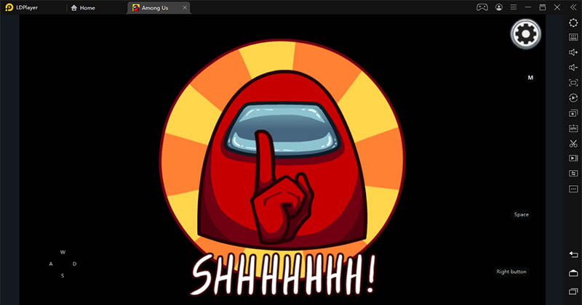
Task: Start the video recorder icon in sidebar
Action: click(573, 158)
